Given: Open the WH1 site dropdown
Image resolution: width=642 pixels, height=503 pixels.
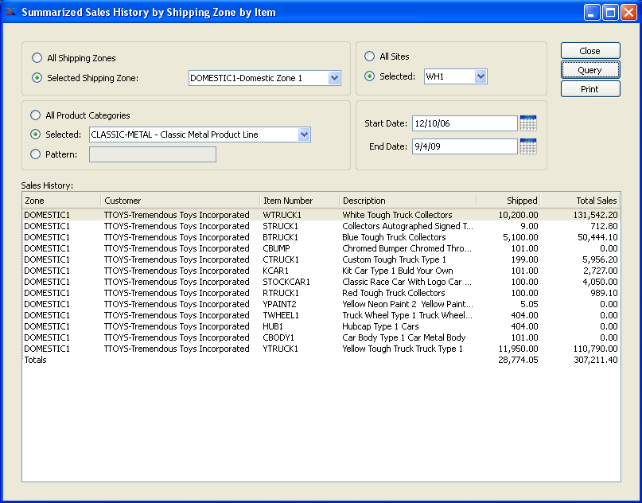Looking at the screenshot, I should click(x=480, y=76).
